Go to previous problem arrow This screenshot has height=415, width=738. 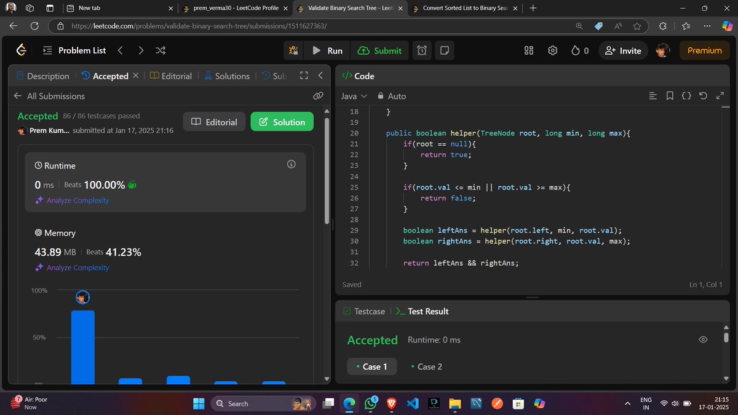[121, 50]
